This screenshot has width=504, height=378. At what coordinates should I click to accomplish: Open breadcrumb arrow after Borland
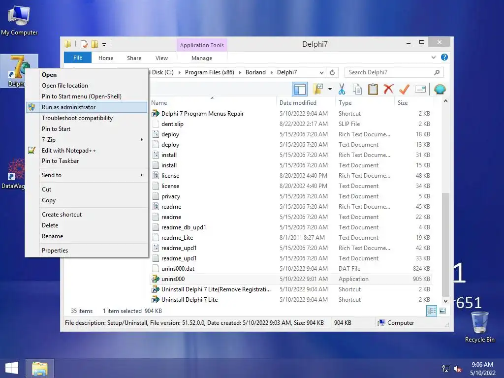click(272, 73)
